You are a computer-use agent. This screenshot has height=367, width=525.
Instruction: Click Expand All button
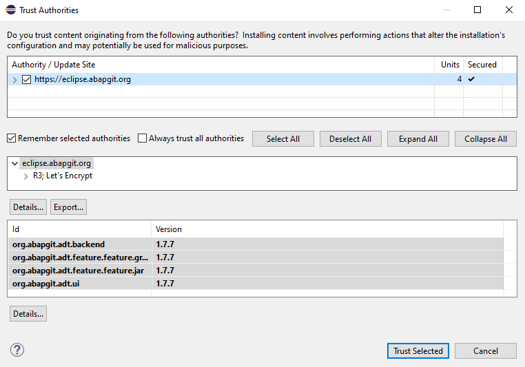click(418, 138)
